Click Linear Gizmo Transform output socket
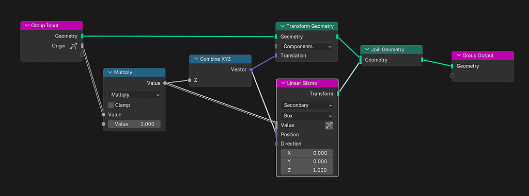Viewport: 529px width, 196px height. pos(338,94)
